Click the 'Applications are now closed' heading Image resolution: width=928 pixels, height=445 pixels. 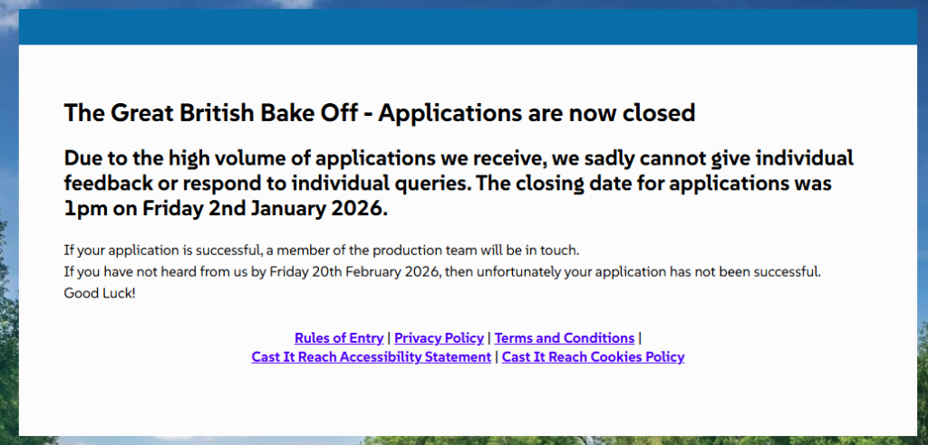536,114
